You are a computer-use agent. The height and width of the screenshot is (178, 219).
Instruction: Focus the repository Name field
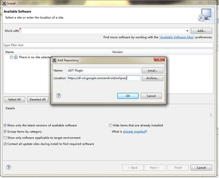pos(104,70)
